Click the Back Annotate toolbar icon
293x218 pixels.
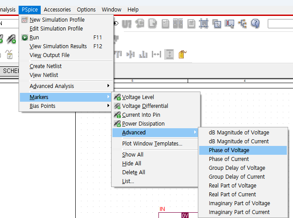(x=140, y=23)
